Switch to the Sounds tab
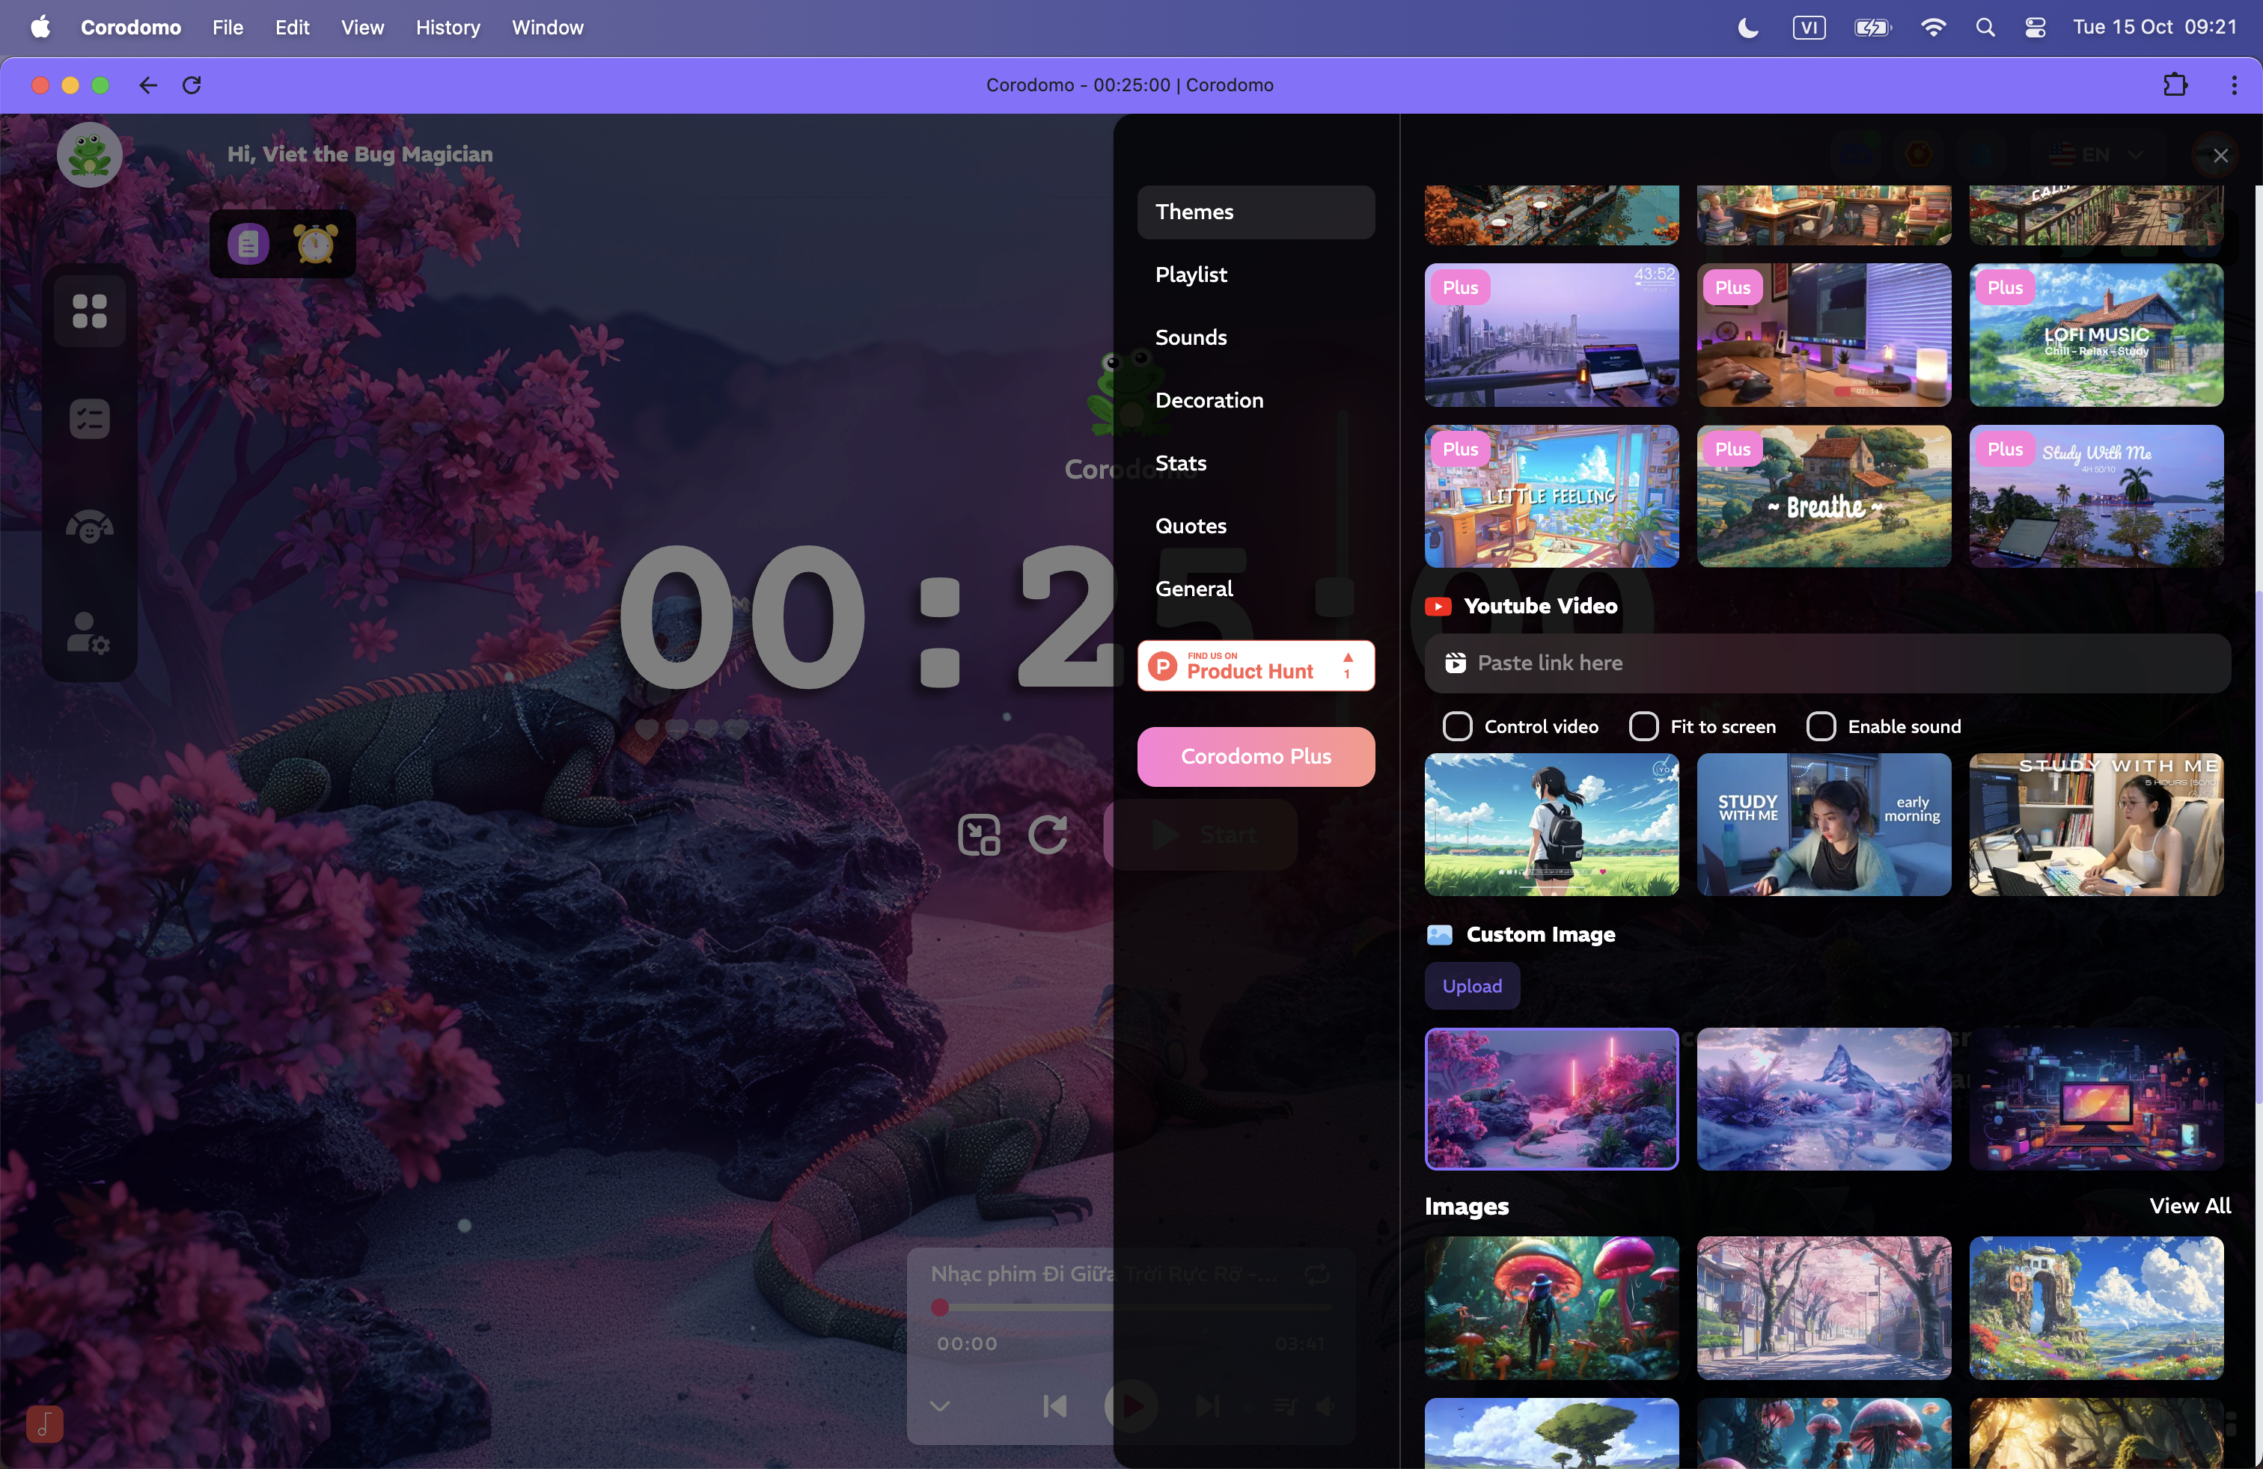The image size is (2263, 1469). (x=1256, y=337)
